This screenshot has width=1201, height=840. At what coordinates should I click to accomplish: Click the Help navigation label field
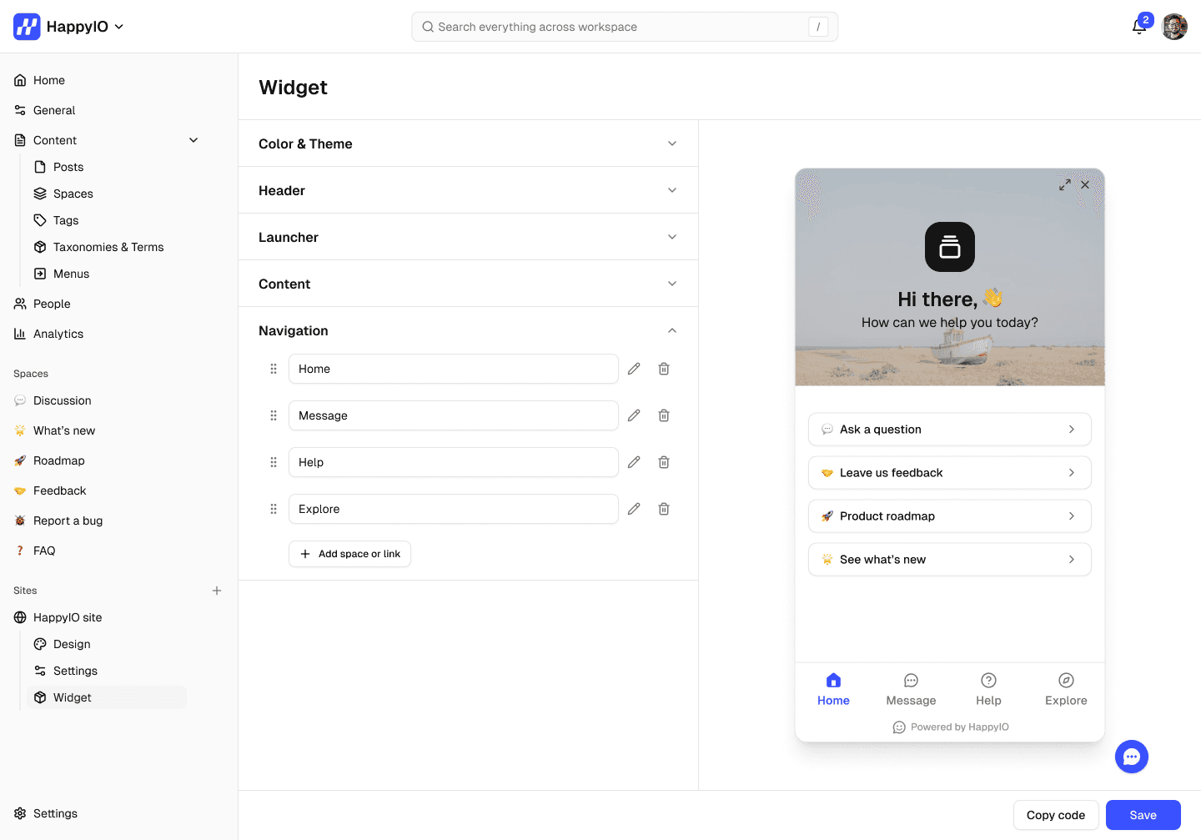pyautogui.click(x=454, y=462)
